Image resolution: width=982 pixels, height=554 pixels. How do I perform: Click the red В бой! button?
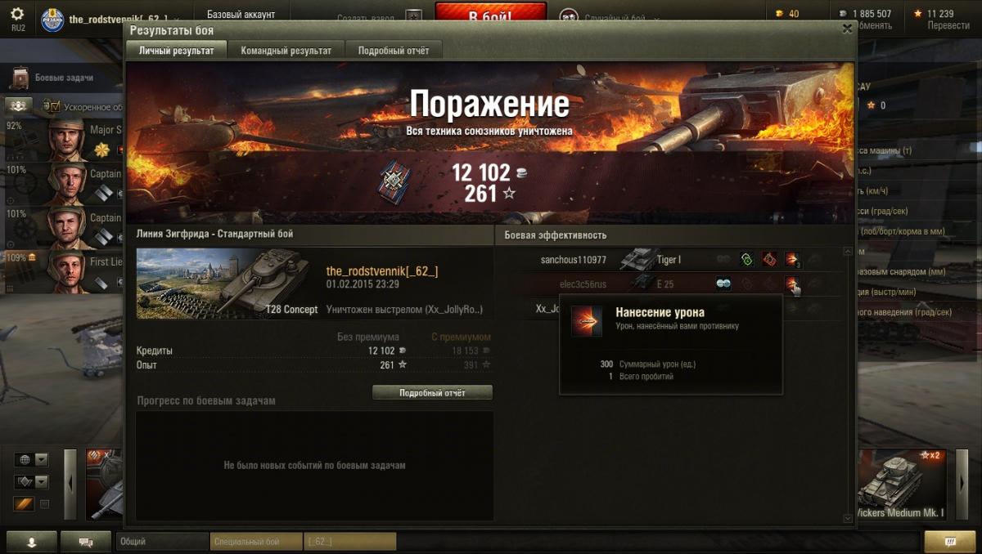pyautogui.click(x=491, y=16)
